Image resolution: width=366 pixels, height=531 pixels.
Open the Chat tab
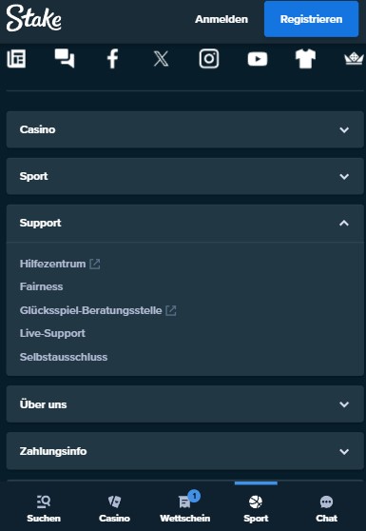pyautogui.click(x=326, y=508)
